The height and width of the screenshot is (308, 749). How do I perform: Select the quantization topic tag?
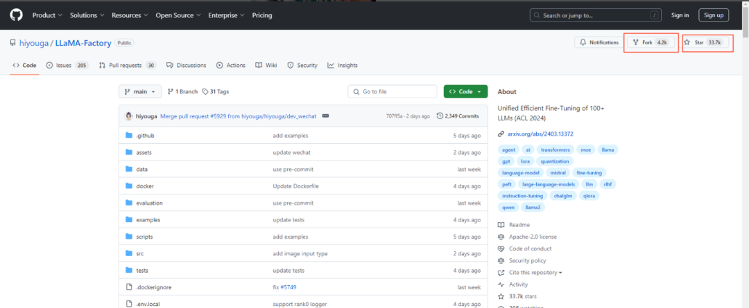point(555,161)
